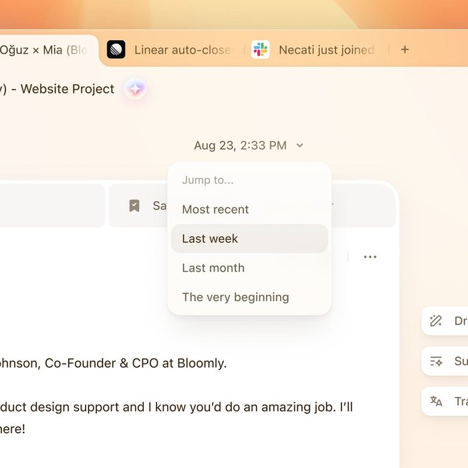
Task: Click the Website Project title text
Action: pyautogui.click(x=67, y=89)
